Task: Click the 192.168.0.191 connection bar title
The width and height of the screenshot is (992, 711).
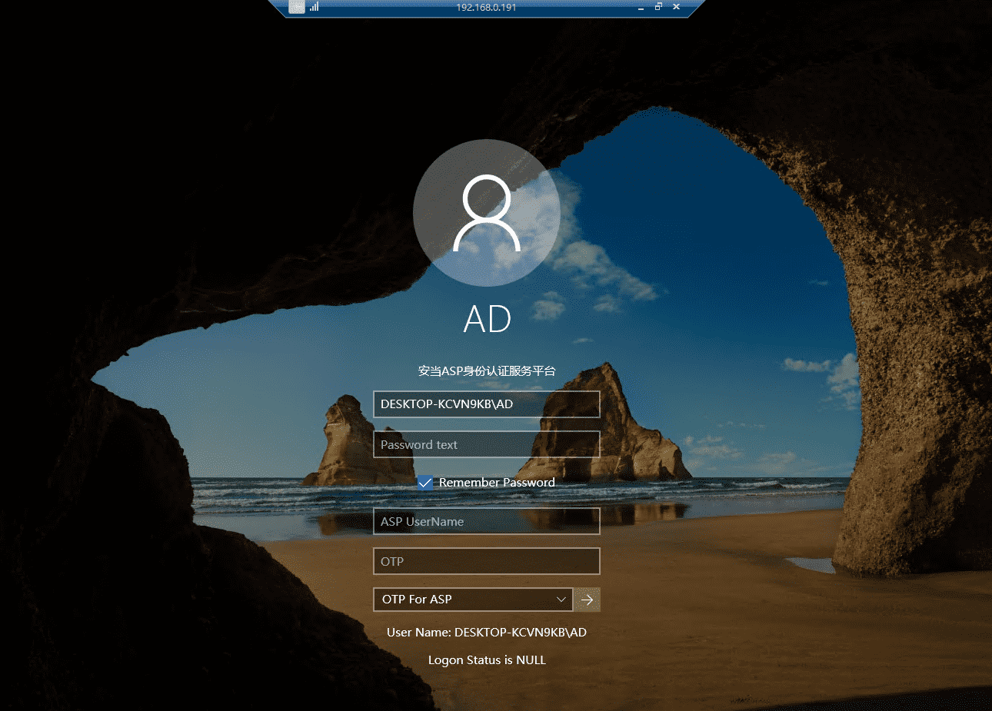Action: pyautogui.click(x=486, y=7)
